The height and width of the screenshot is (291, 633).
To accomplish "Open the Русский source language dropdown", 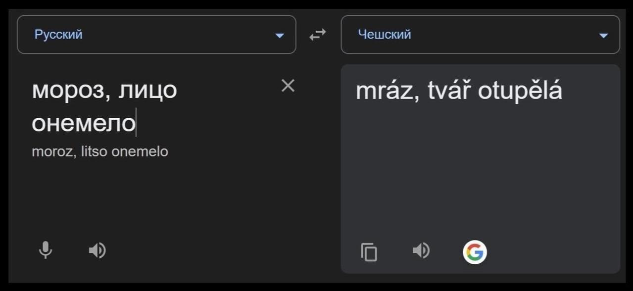I will point(156,35).
